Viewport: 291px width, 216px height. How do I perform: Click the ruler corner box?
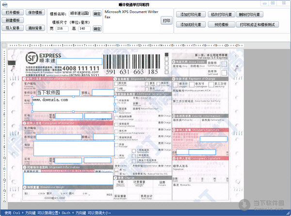tap(4, 45)
